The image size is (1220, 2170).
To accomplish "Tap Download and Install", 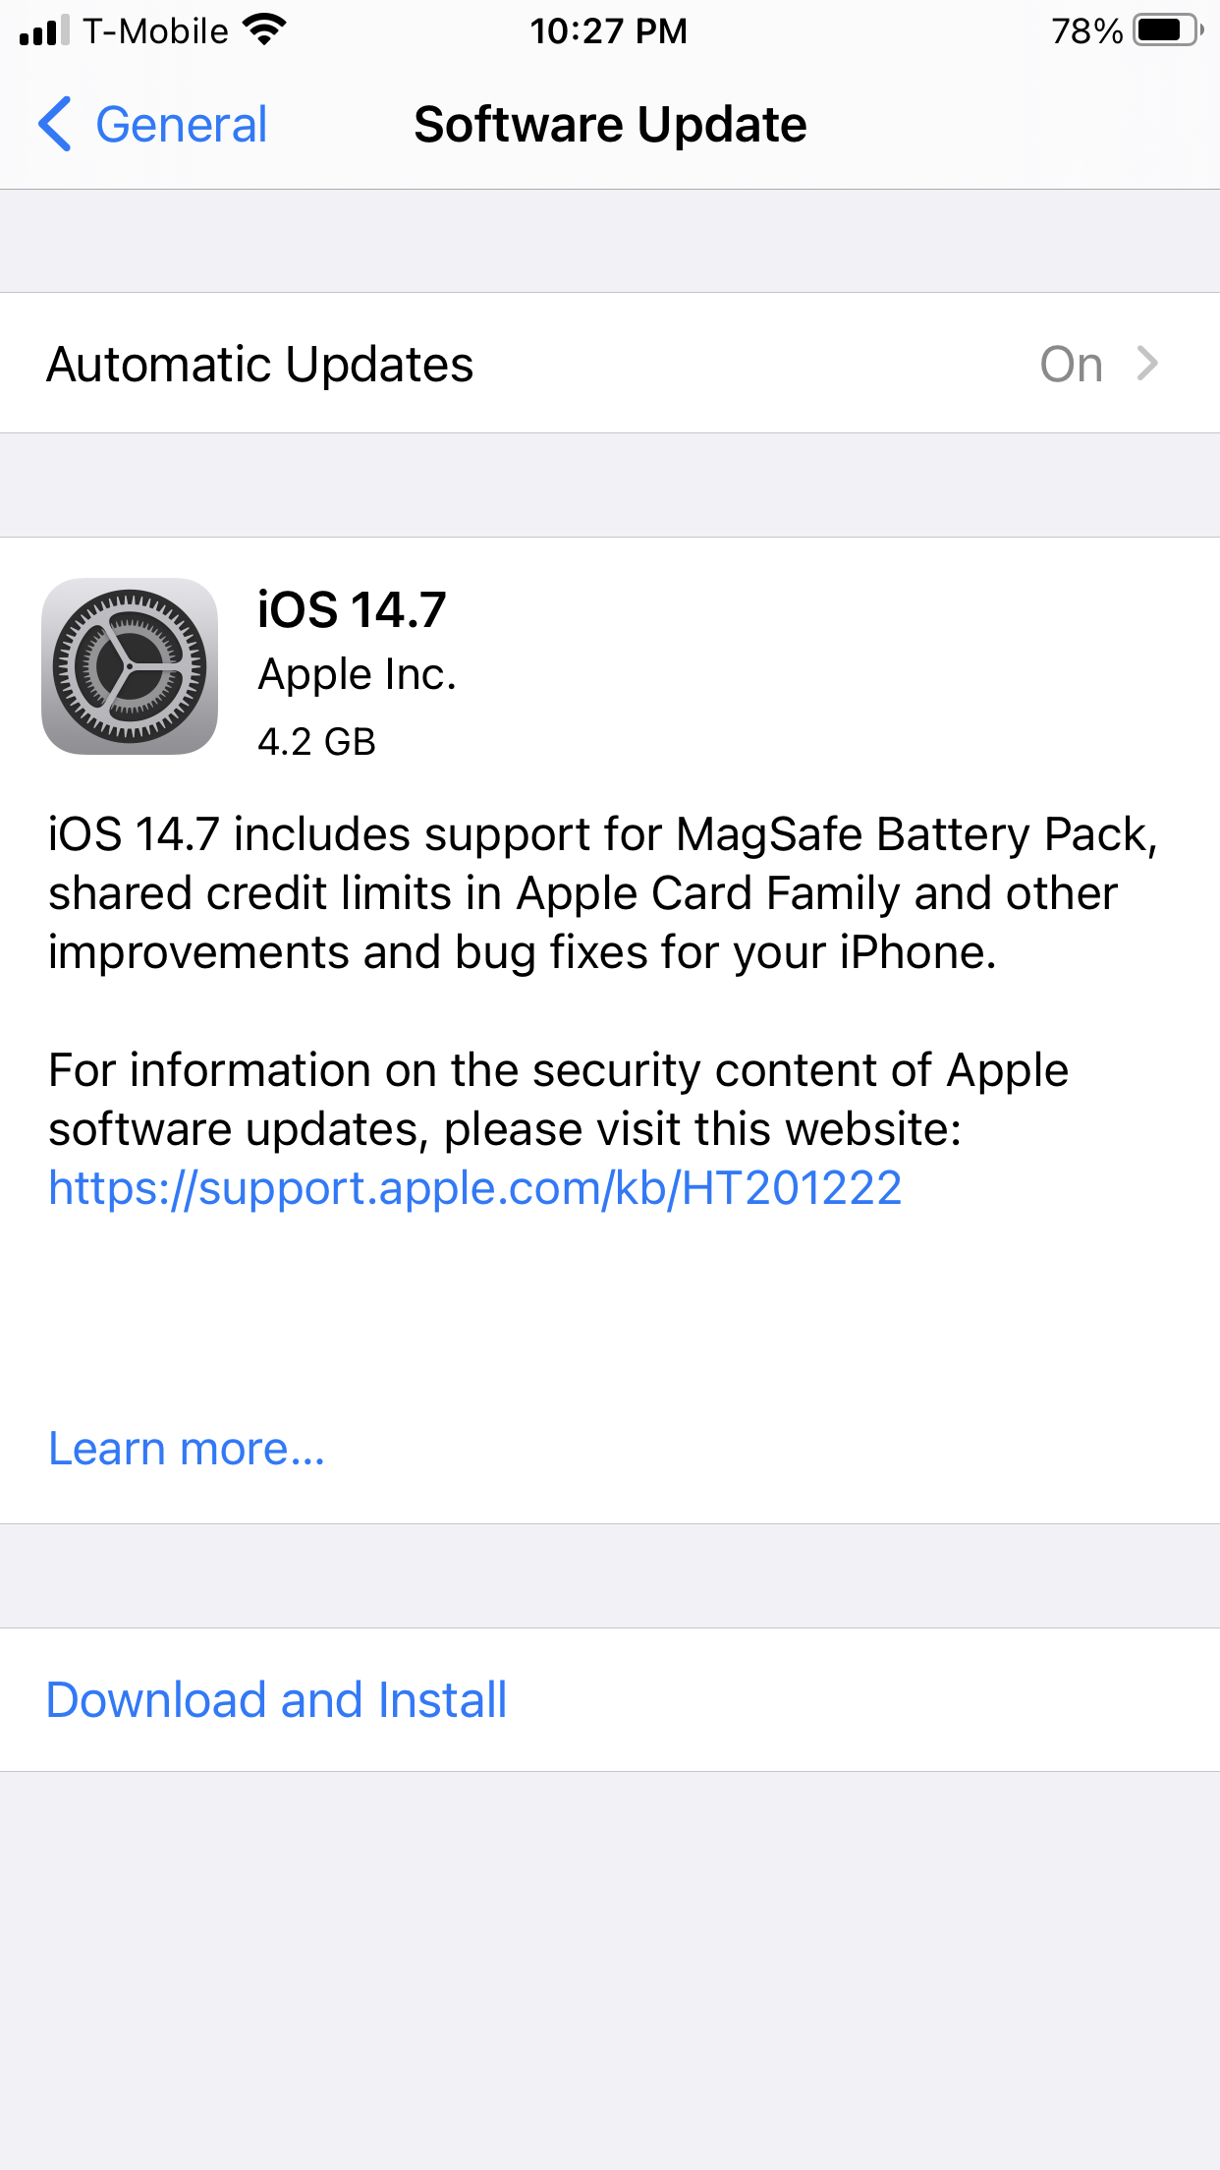I will point(276,1700).
